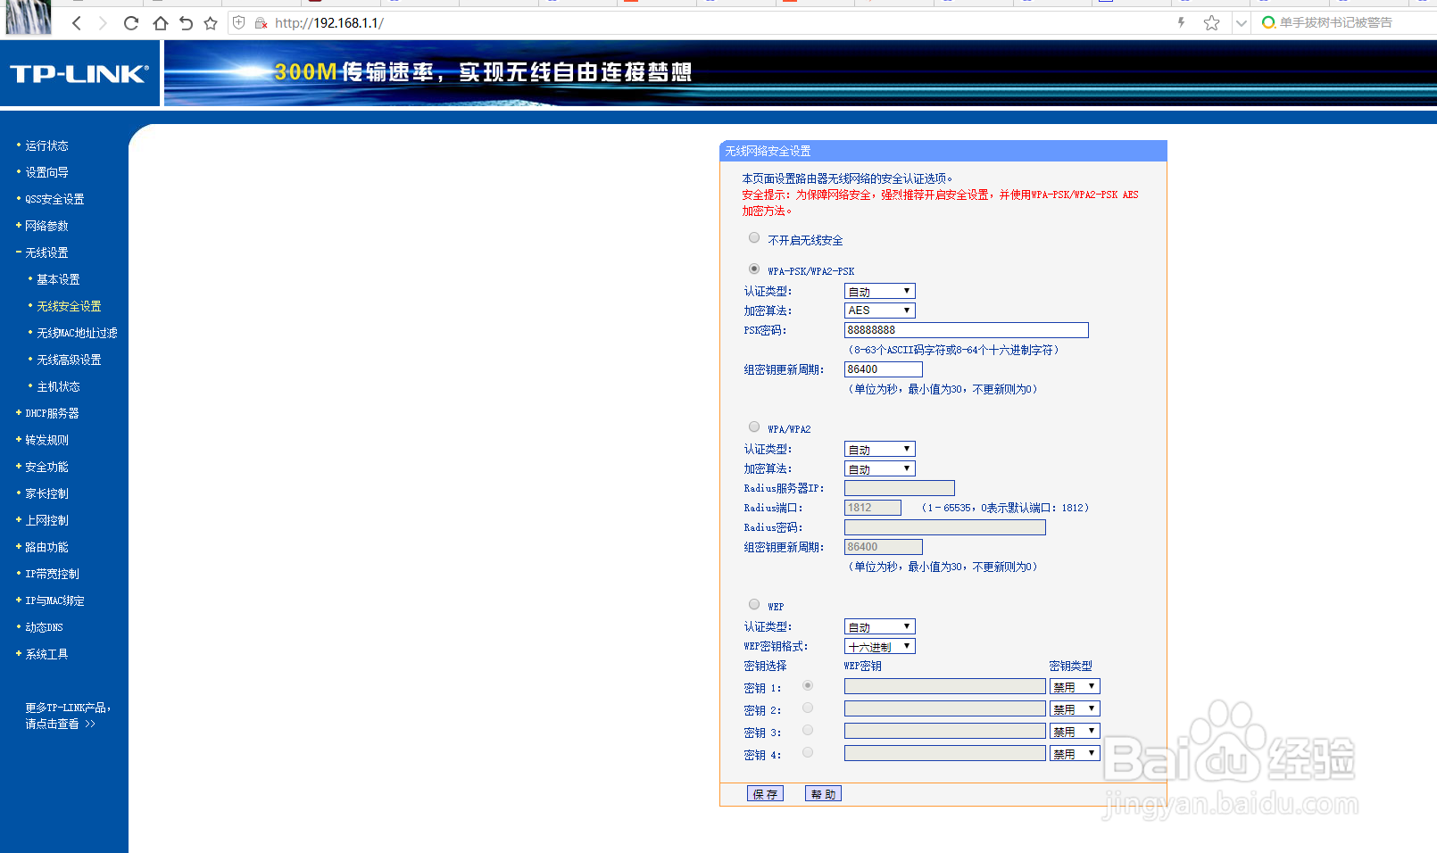
Task: Expand 网络参数 menu
Action: pyautogui.click(x=46, y=226)
